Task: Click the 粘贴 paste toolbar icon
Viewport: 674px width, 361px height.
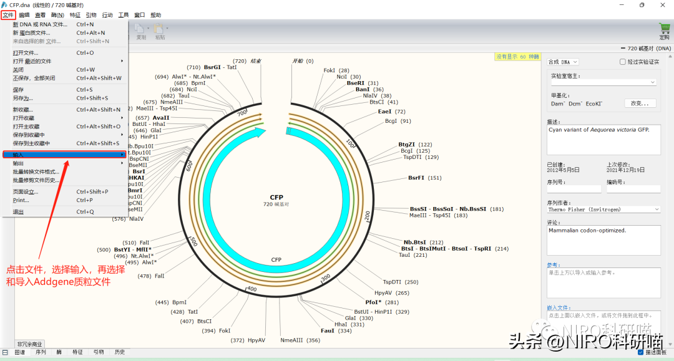Action: [160, 29]
